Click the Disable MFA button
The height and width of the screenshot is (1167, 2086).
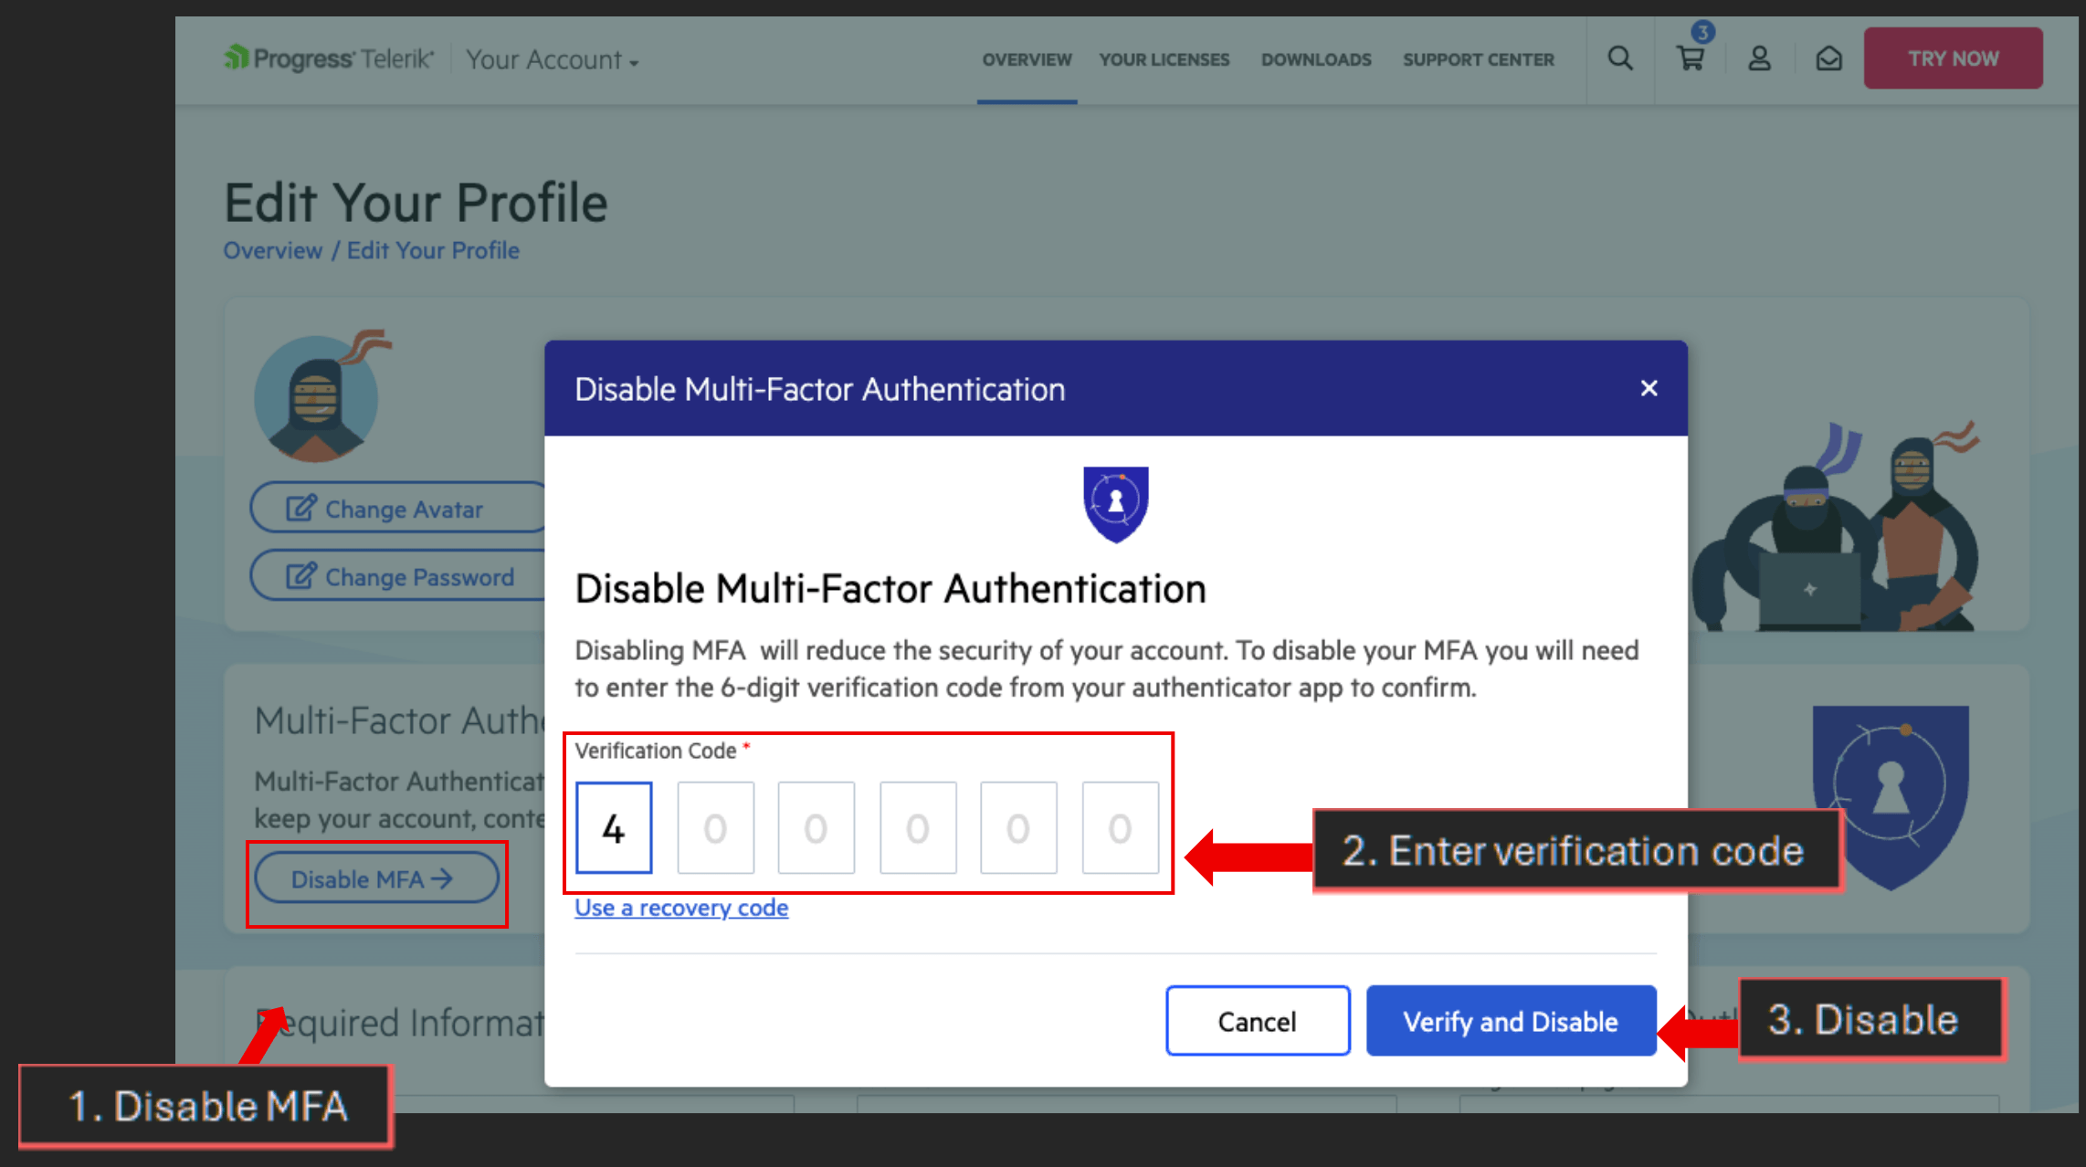click(x=376, y=878)
